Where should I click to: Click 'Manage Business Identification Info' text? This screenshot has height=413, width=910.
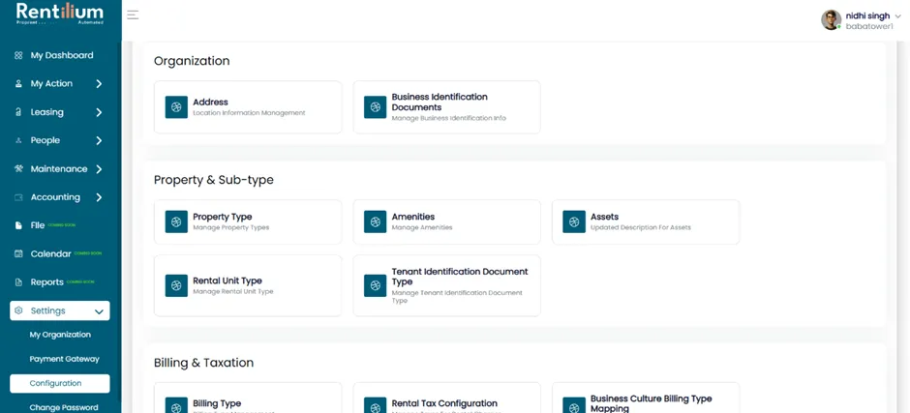(x=448, y=118)
